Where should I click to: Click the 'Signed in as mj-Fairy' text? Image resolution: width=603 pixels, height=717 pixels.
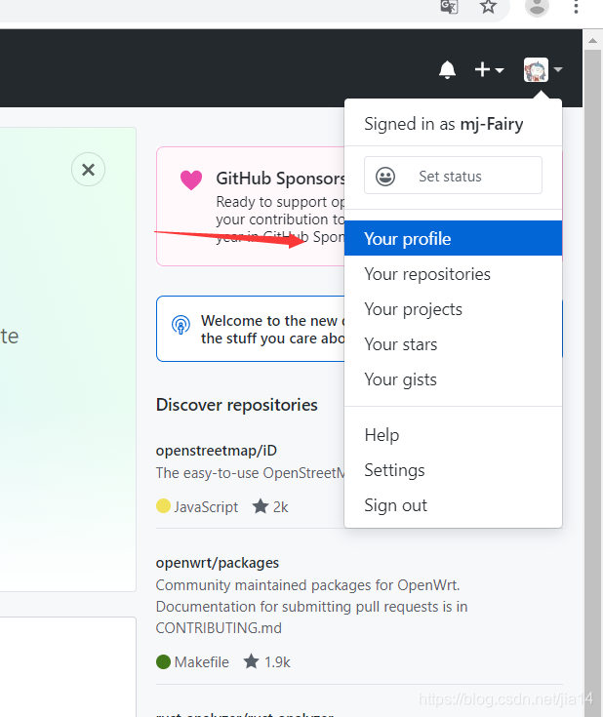pos(443,124)
